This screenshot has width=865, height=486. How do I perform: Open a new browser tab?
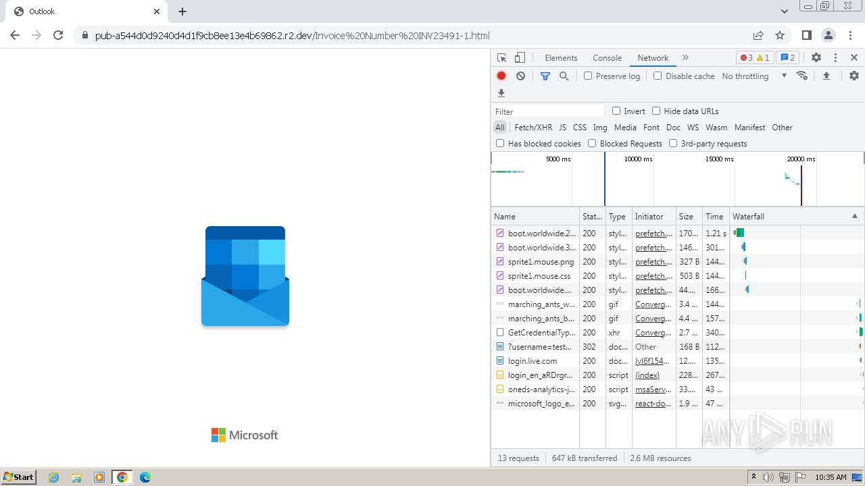(x=182, y=11)
